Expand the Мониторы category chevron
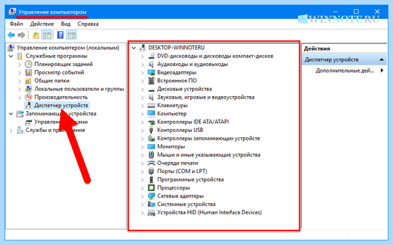This screenshot has height=245, width=393. click(x=142, y=147)
